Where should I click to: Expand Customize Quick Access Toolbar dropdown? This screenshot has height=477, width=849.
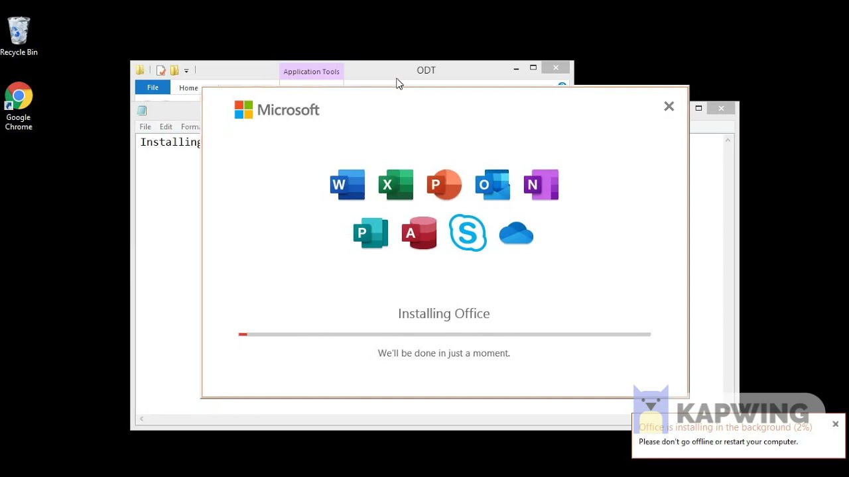coord(186,71)
